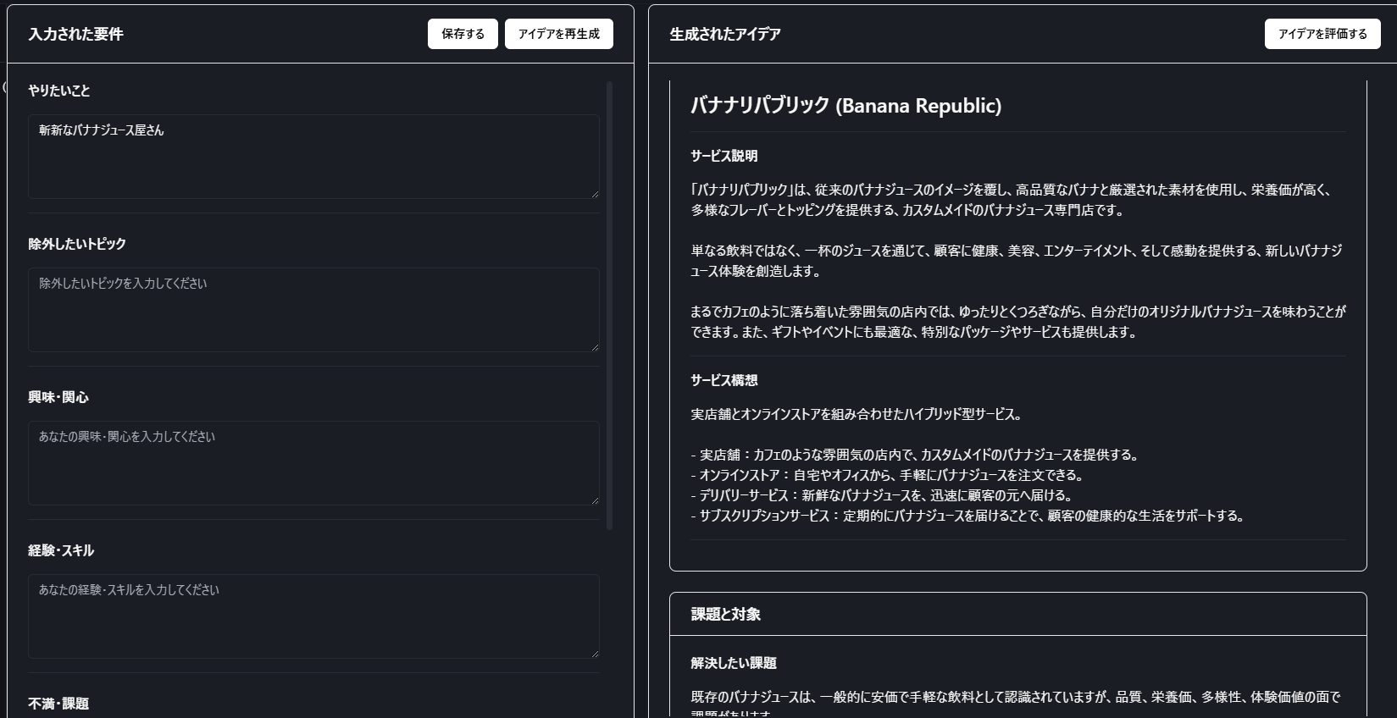Screen dimensions: 1397x718
Task: Select the 興味・関心 input box
Action: click(x=313, y=463)
